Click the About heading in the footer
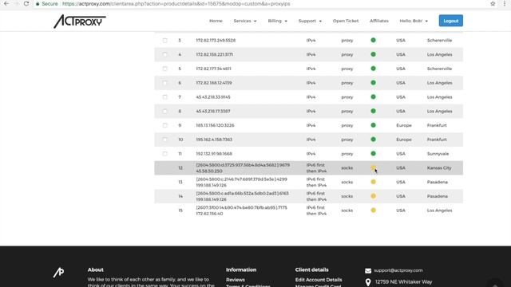Viewport: 511px width, 287px height. point(95,269)
